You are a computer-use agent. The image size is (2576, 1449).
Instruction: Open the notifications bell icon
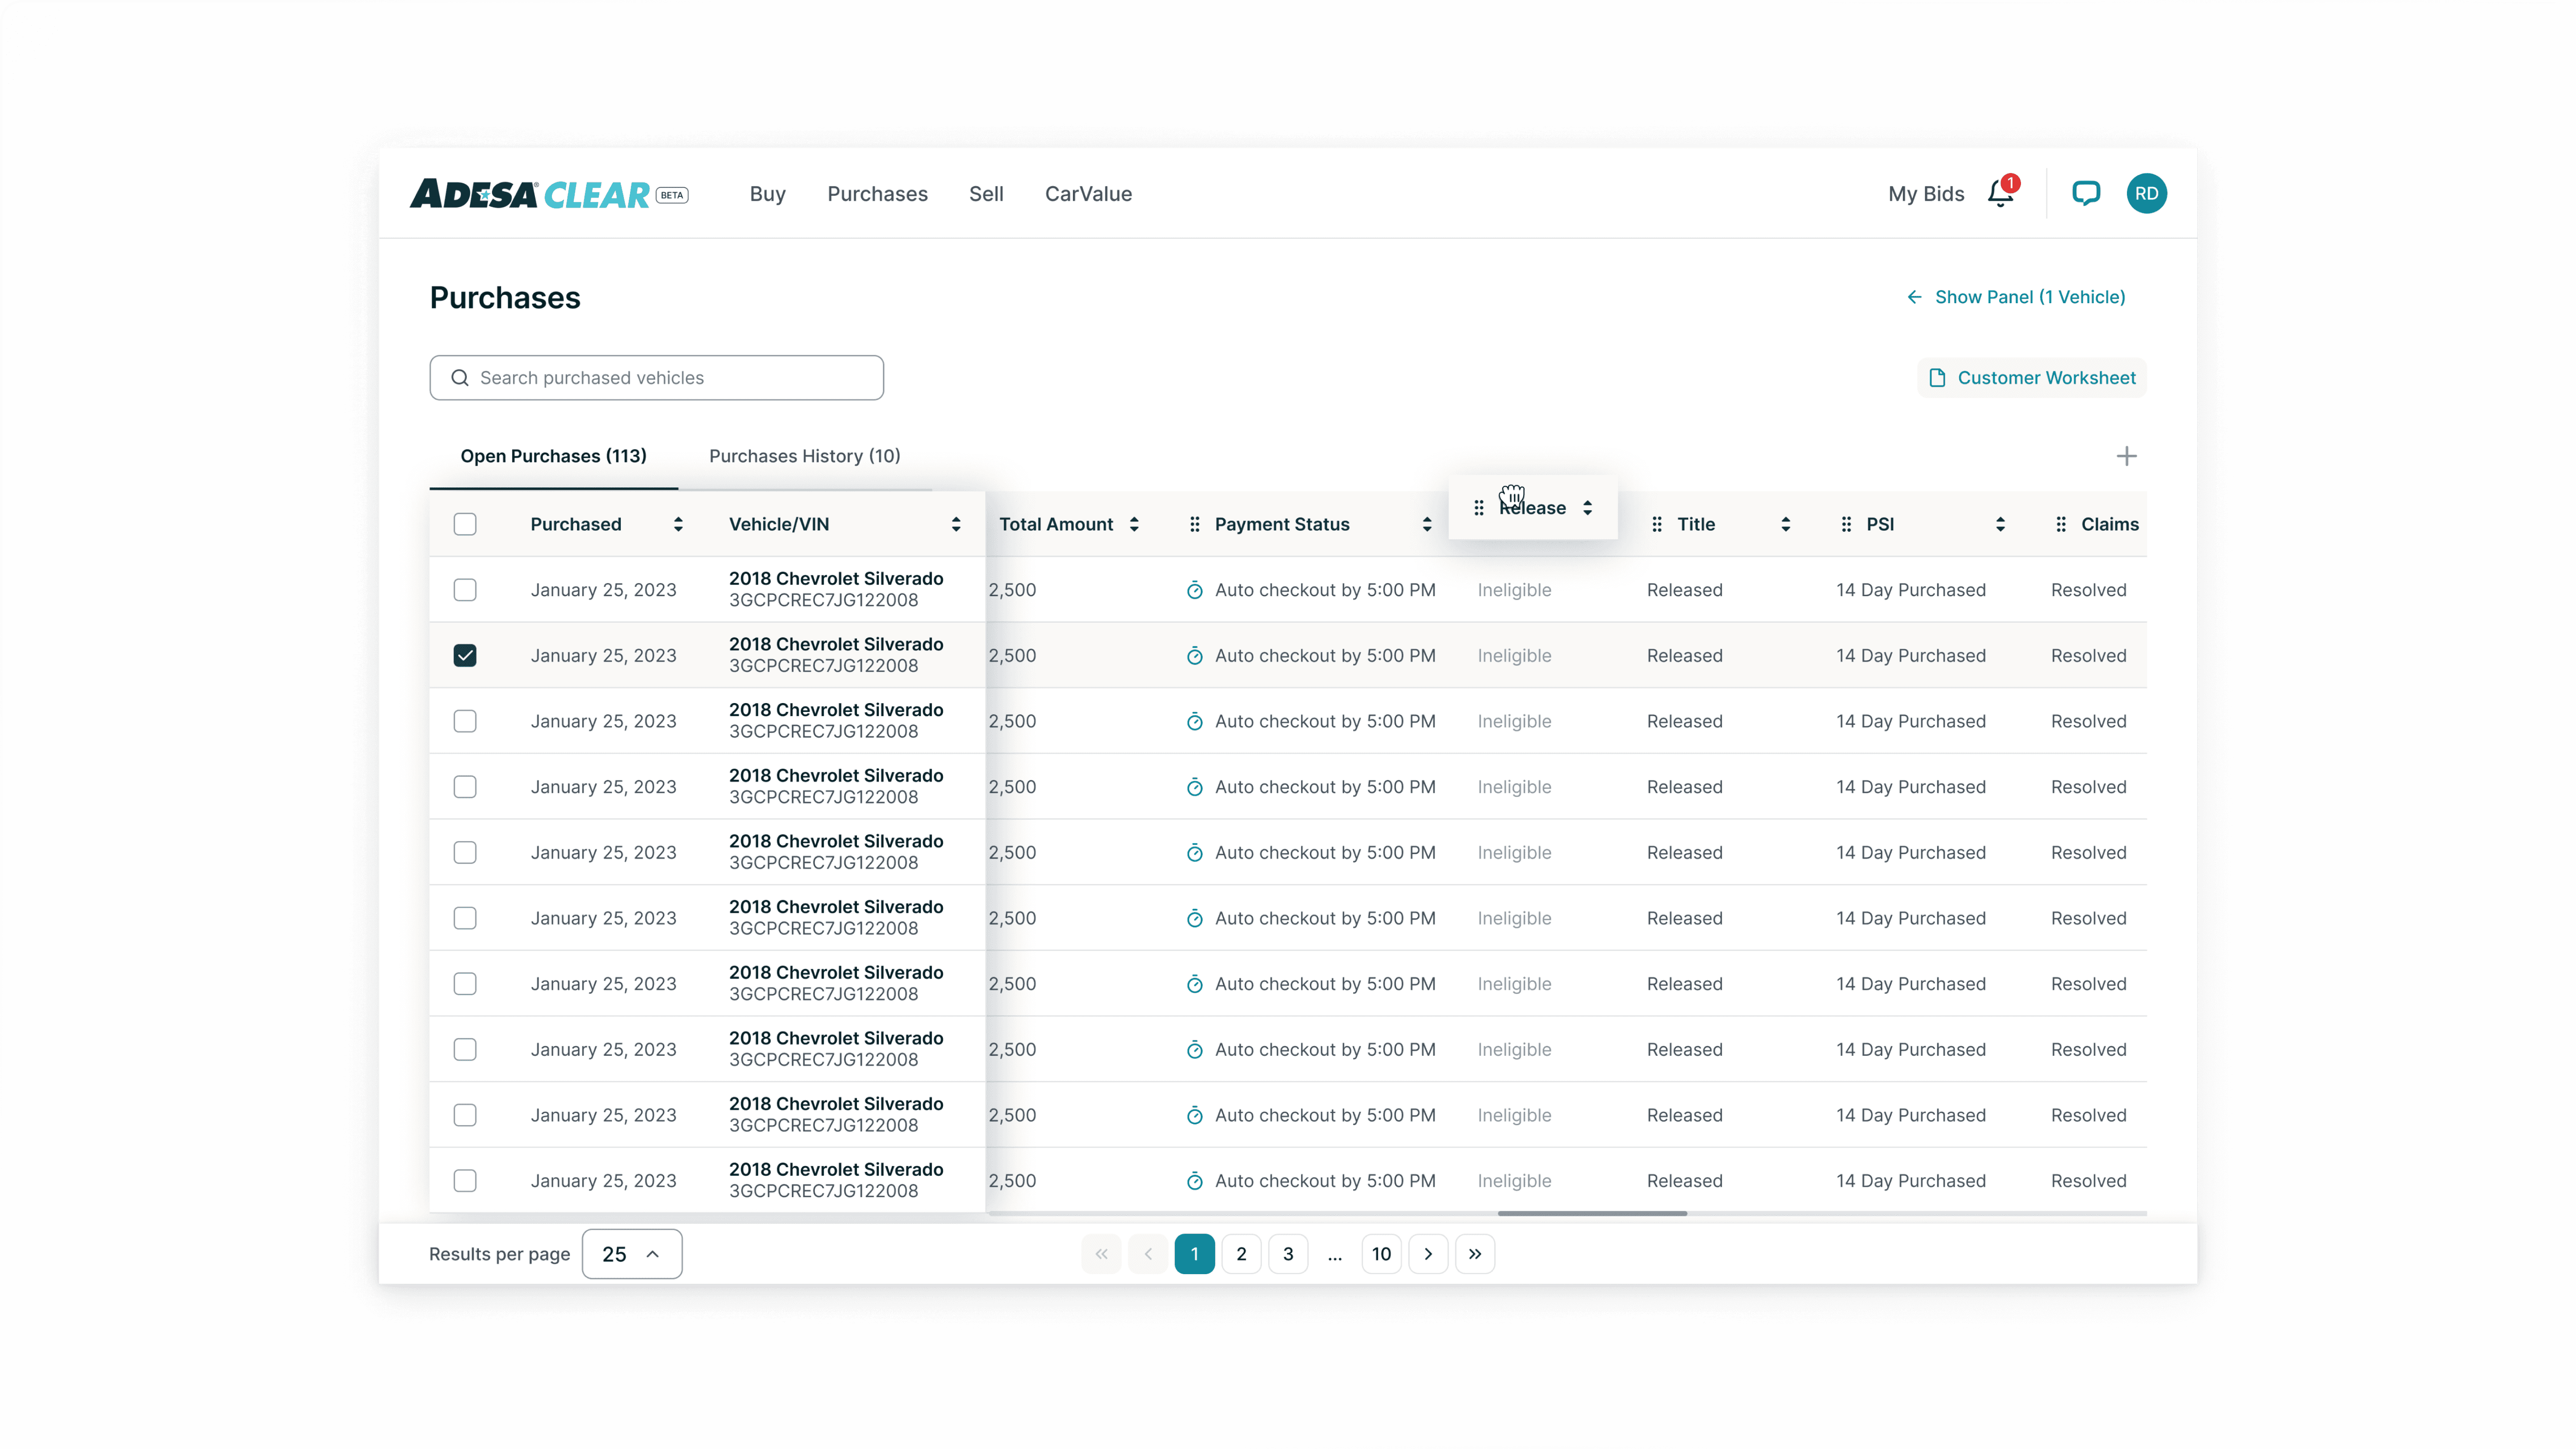(2001, 193)
